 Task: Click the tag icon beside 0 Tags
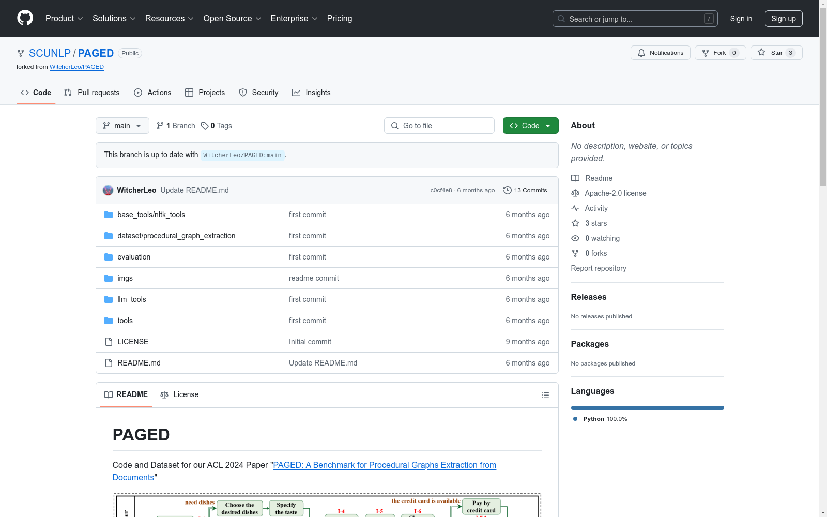pos(205,126)
